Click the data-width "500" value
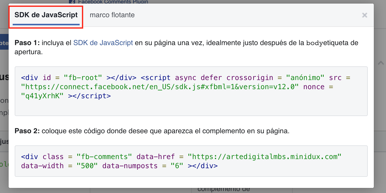The height and width of the screenshot is (193, 386). tap(87, 166)
